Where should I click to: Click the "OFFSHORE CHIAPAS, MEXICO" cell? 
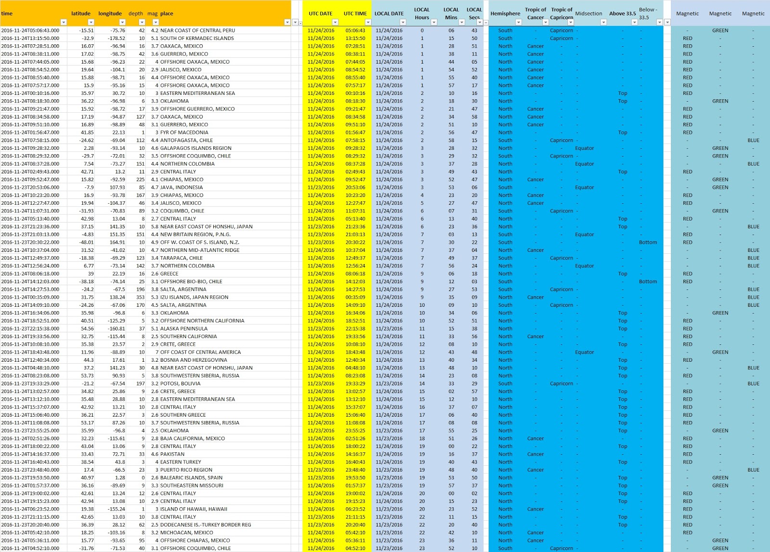point(225,540)
